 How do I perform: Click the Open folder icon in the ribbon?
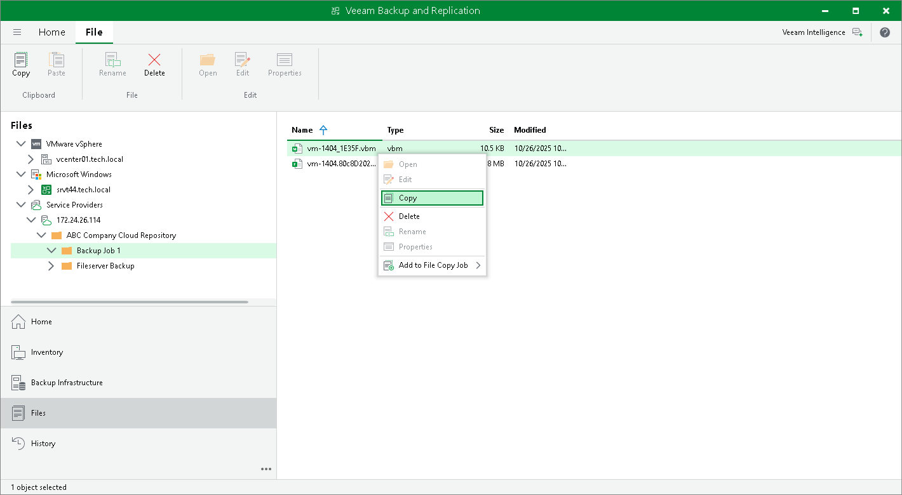click(208, 60)
